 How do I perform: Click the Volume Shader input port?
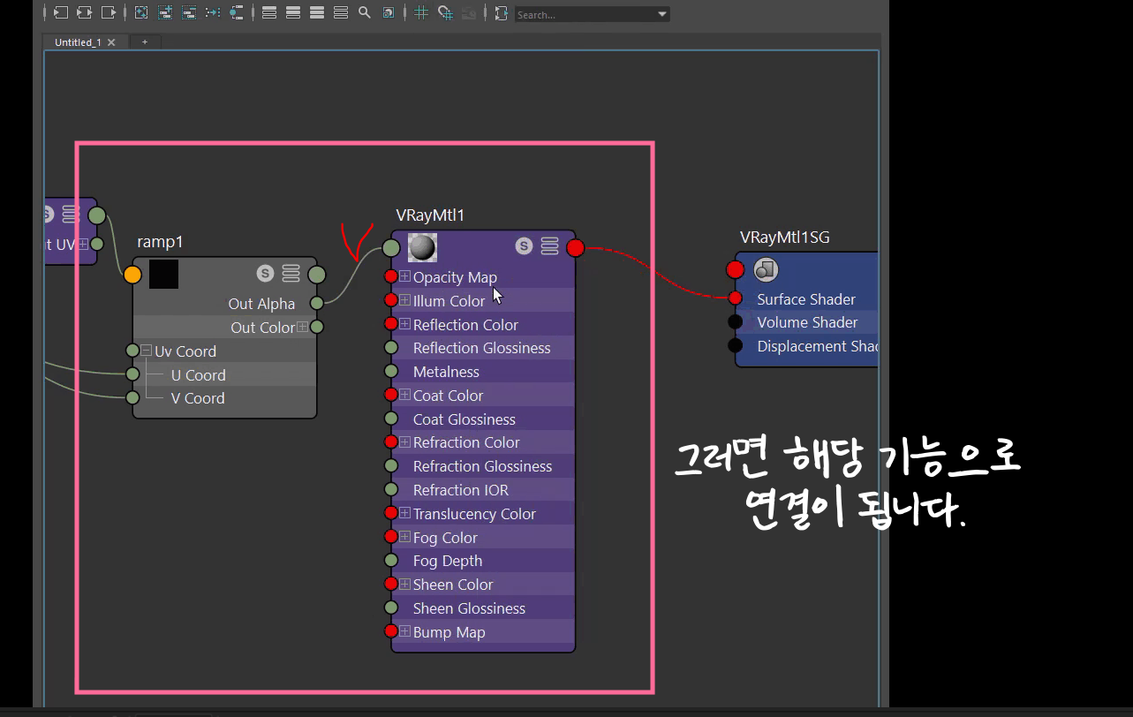(x=735, y=321)
